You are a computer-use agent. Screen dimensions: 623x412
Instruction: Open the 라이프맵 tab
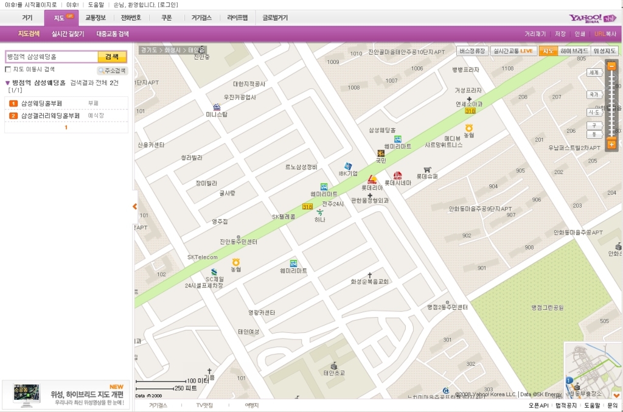click(x=237, y=18)
